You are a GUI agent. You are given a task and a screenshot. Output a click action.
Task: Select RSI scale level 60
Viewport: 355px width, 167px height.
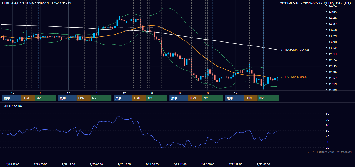pyautogui.click(x=328, y=125)
